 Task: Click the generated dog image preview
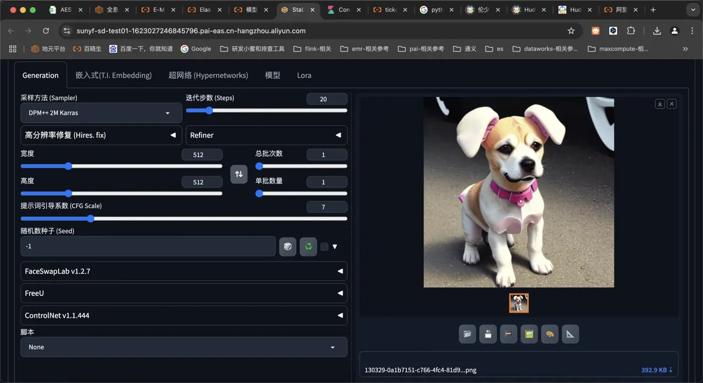click(x=519, y=192)
